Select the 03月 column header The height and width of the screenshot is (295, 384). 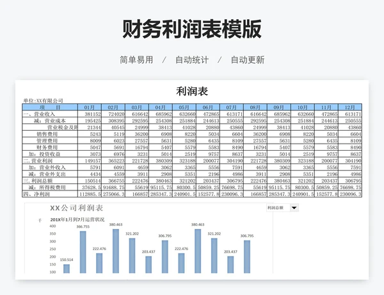[x=137, y=107]
